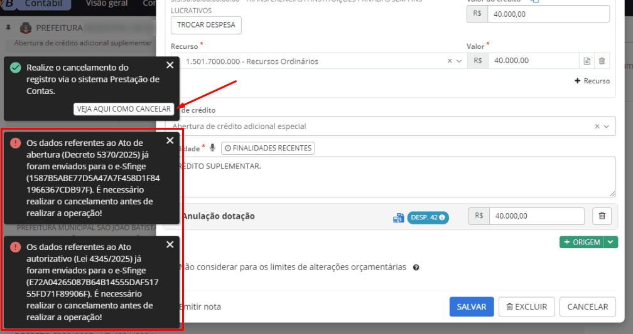This screenshot has height=334, width=633.
Task: Focus the Valor field in the Recurso row
Action: 534,61
